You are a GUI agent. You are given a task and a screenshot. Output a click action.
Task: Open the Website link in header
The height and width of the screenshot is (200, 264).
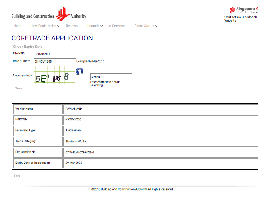point(230,21)
